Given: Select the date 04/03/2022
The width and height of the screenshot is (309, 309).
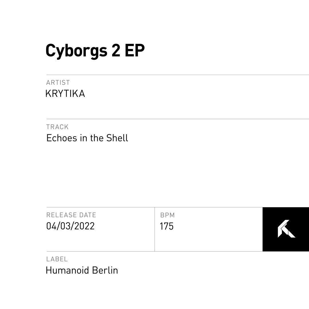Looking at the screenshot, I should (x=70, y=226).
